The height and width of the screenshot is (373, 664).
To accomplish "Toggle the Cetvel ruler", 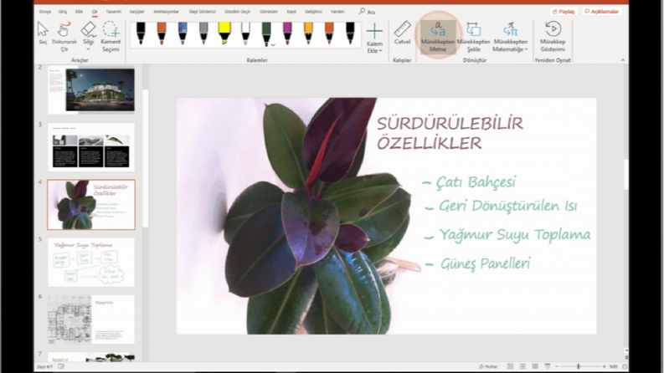I will pyautogui.click(x=402, y=33).
